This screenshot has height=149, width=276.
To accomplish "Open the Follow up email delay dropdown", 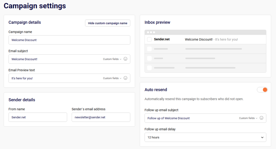I will pyautogui.click(x=205, y=137).
